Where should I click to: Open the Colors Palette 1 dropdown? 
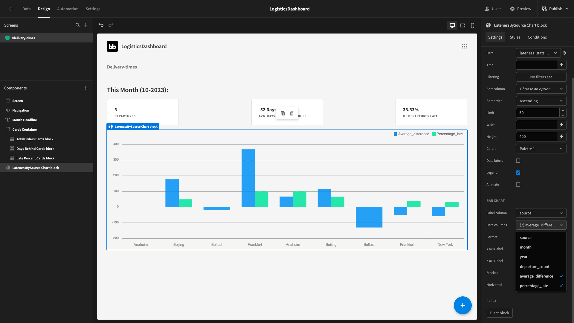(541, 149)
